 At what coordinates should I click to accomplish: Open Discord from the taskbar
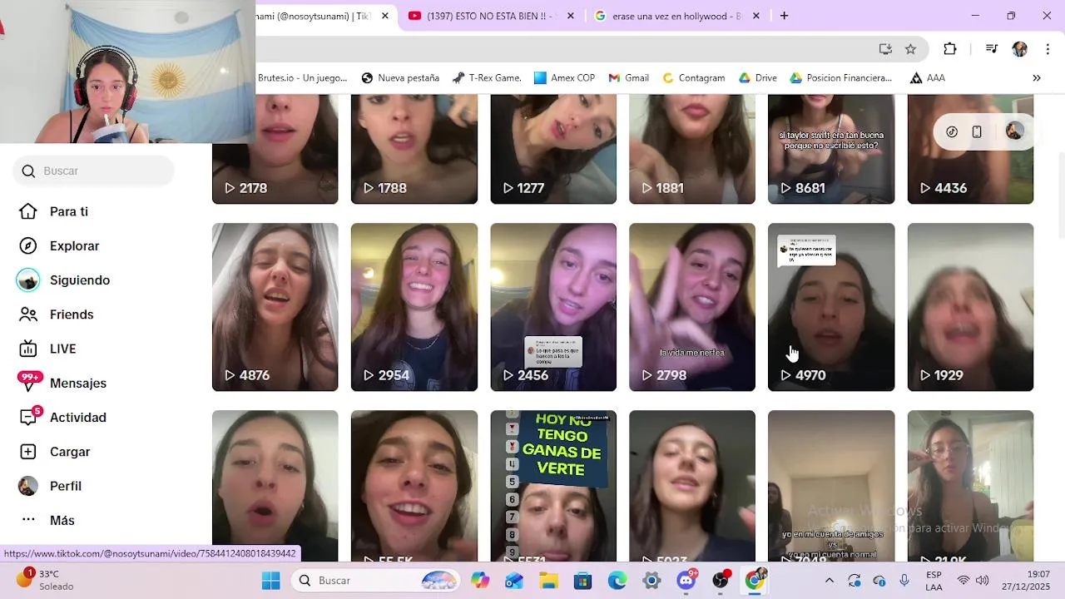click(686, 581)
